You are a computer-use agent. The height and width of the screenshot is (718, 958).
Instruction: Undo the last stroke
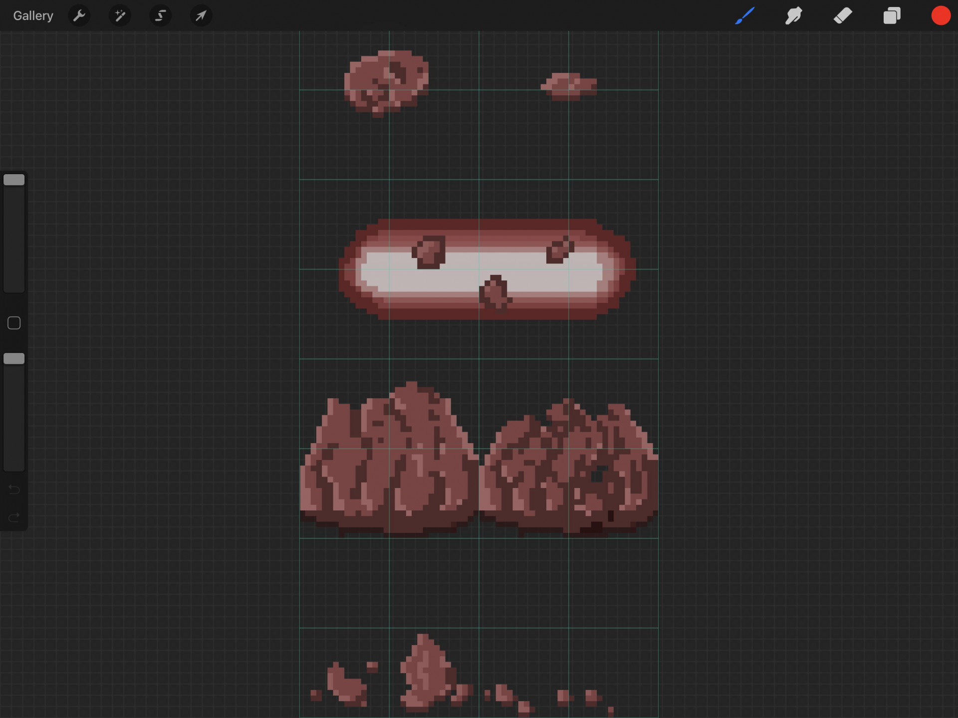14,489
